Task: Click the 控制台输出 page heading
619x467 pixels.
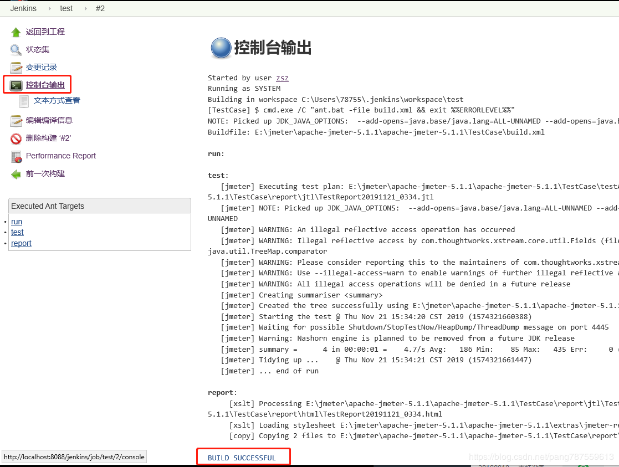Action: pyautogui.click(x=273, y=48)
